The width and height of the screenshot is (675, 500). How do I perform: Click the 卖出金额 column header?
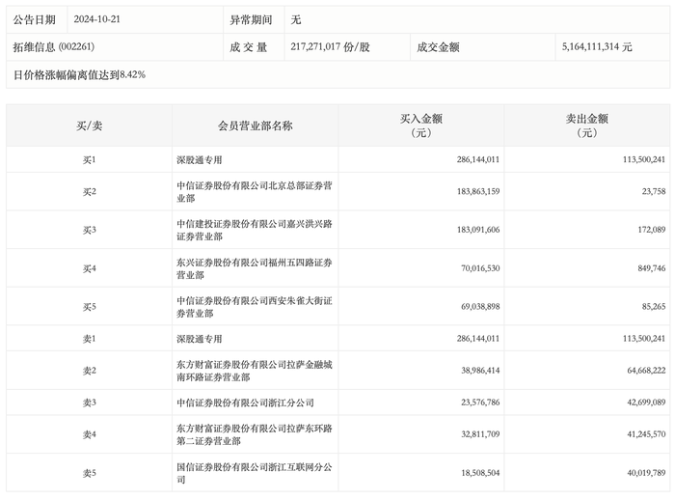pyautogui.click(x=586, y=125)
